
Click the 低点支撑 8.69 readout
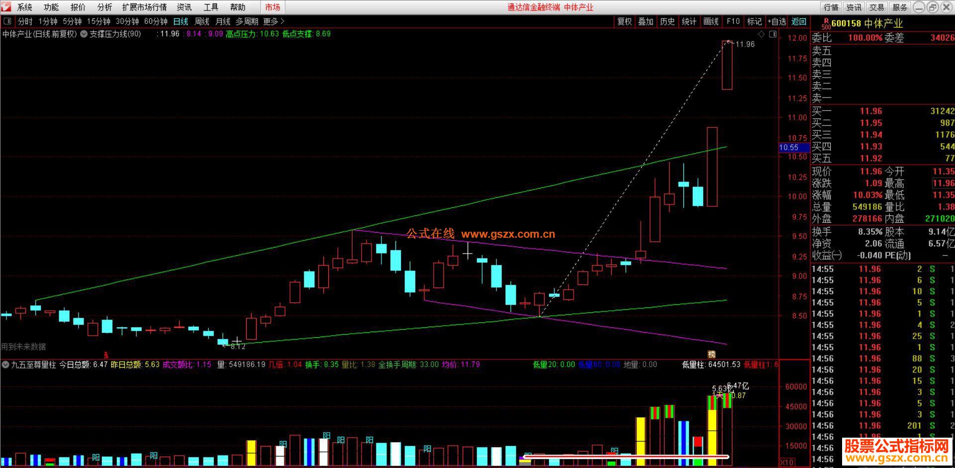306,34
